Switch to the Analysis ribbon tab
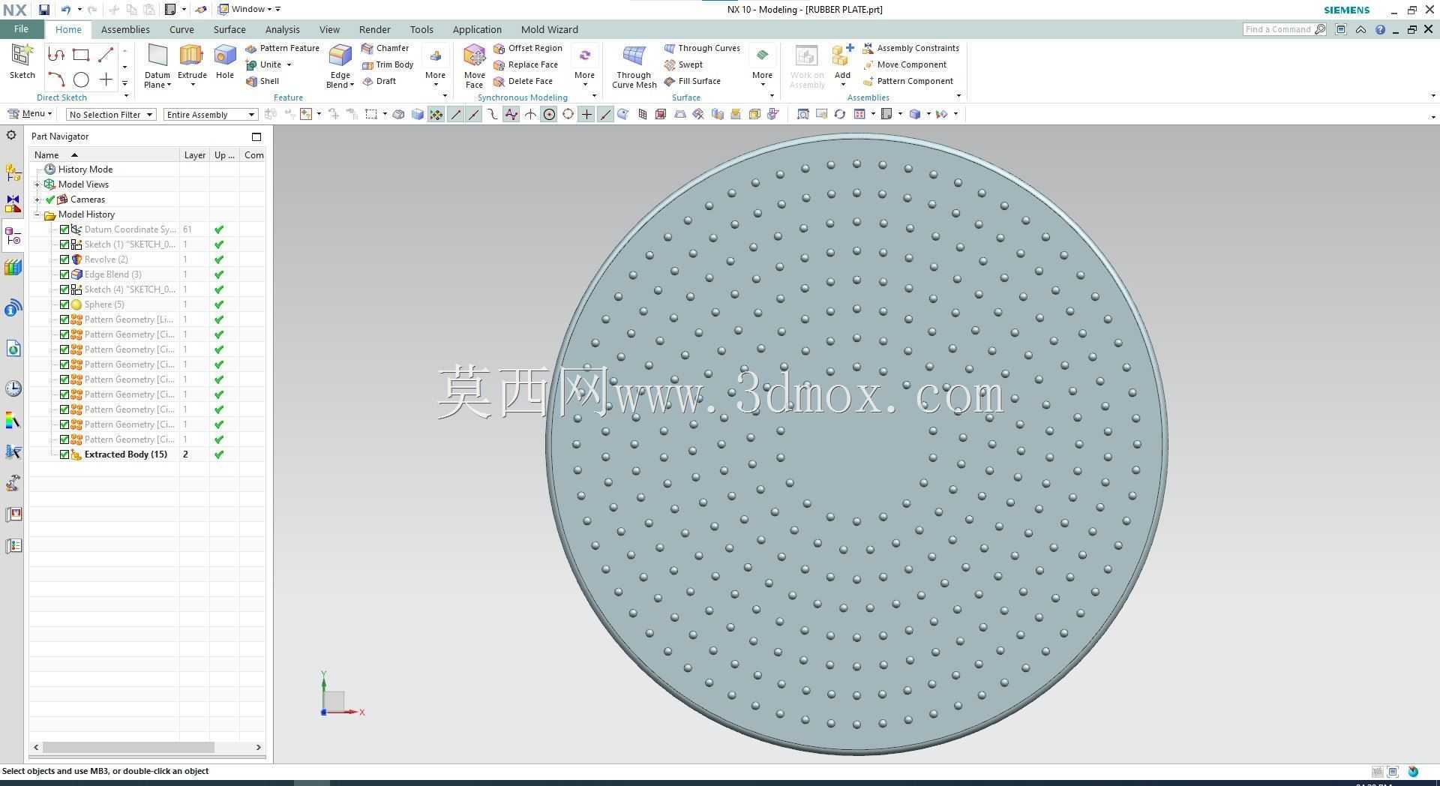Image resolution: width=1440 pixels, height=786 pixels. [x=283, y=29]
